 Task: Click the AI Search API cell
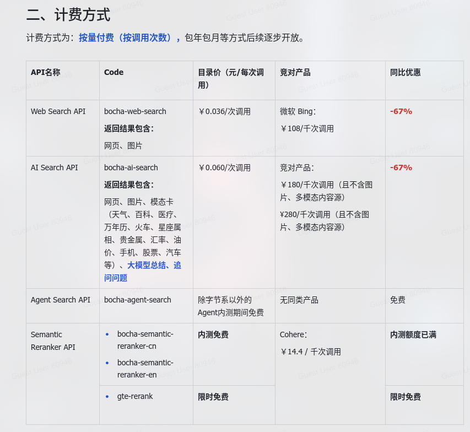pyautogui.click(x=55, y=168)
